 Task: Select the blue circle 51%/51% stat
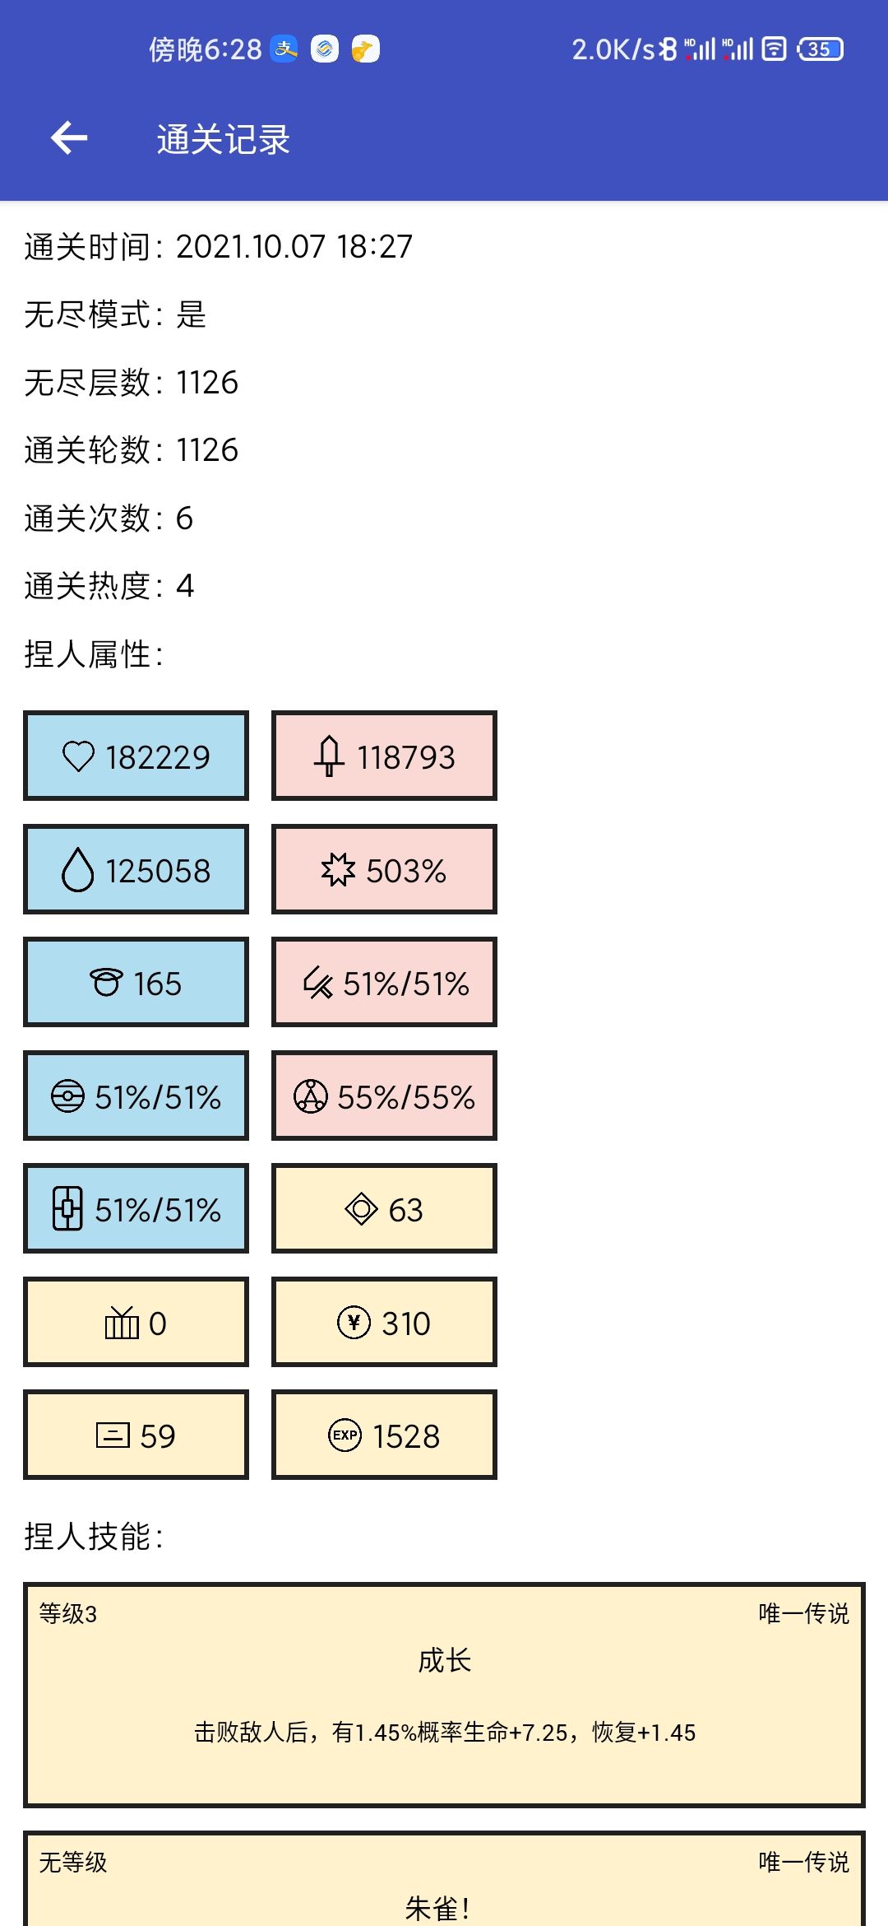(x=136, y=1096)
